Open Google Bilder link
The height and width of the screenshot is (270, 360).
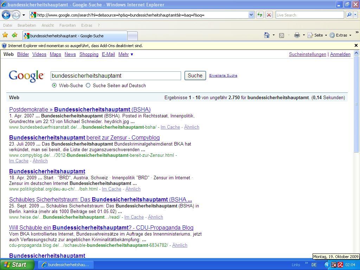point(23,54)
